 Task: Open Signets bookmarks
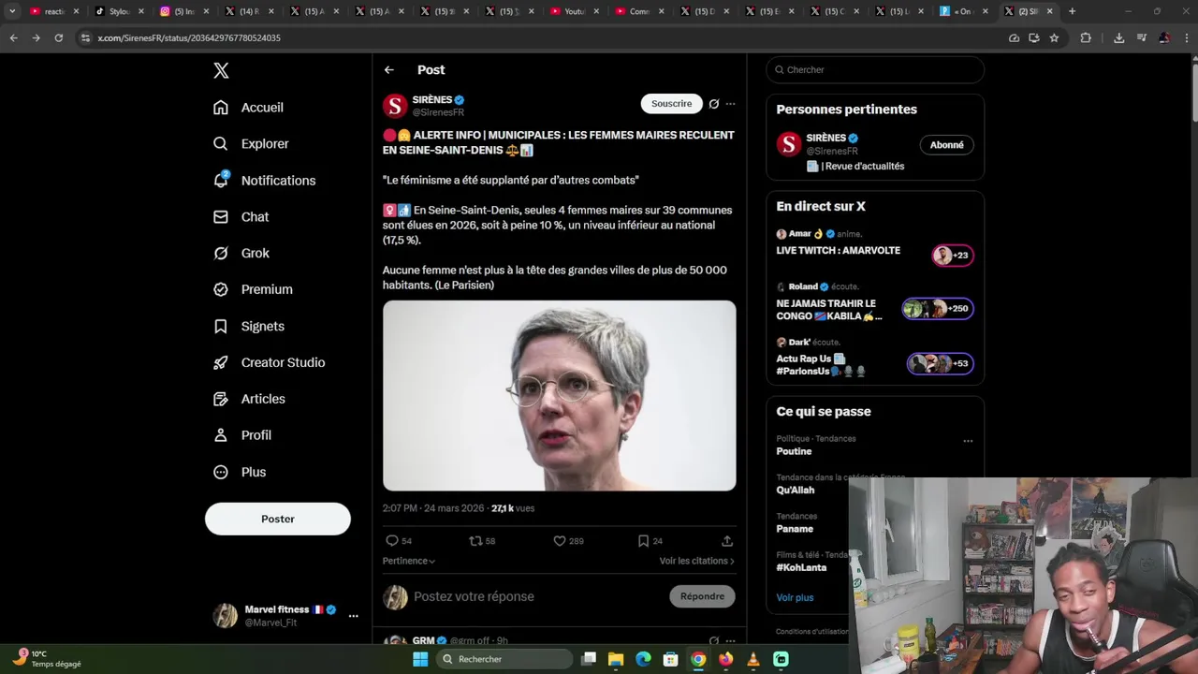[249, 327]
